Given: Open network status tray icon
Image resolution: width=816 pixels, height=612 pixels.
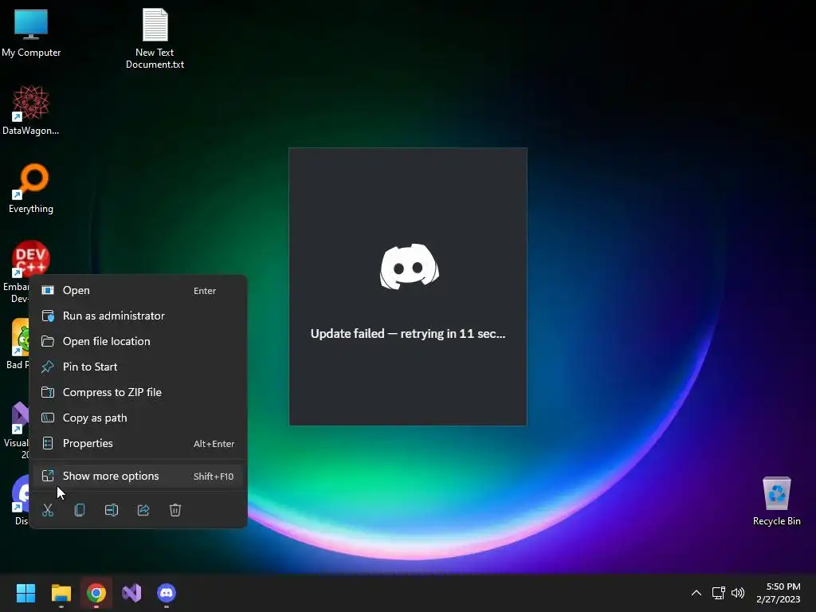Looking at the screenshot, I should click(x=719, y=593).
